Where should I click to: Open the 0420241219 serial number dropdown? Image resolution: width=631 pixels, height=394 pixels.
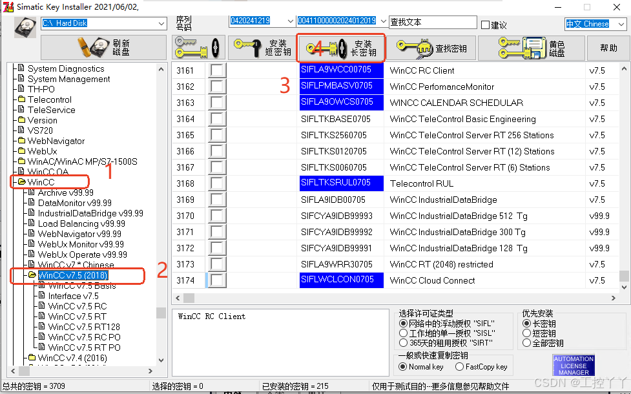pyautogui.click(x=290, y=21)
